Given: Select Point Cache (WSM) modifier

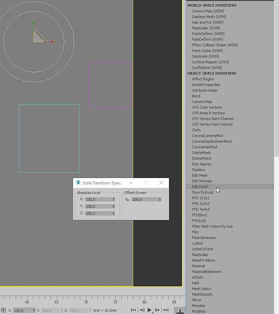Looking at the screenshot, I should 207,51.
